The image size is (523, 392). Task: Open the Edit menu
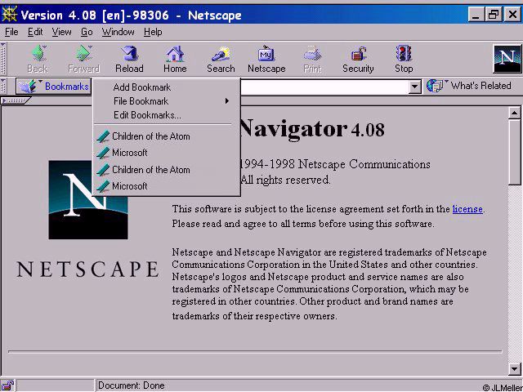(x=35, y=32)
